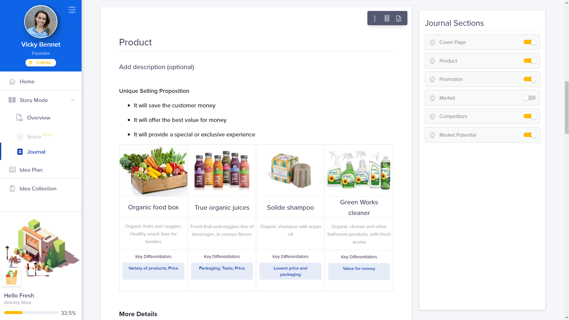Screen dimensions: 569x320
Task: Enable the Market journal section
Action: coord(529,98)
